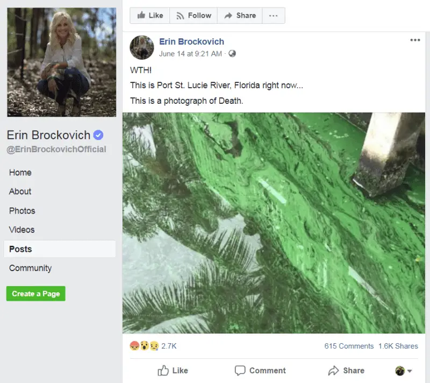The image size is (430, 383).
Task: Like the post with thumbs-up outline
Action: point(173,371)
